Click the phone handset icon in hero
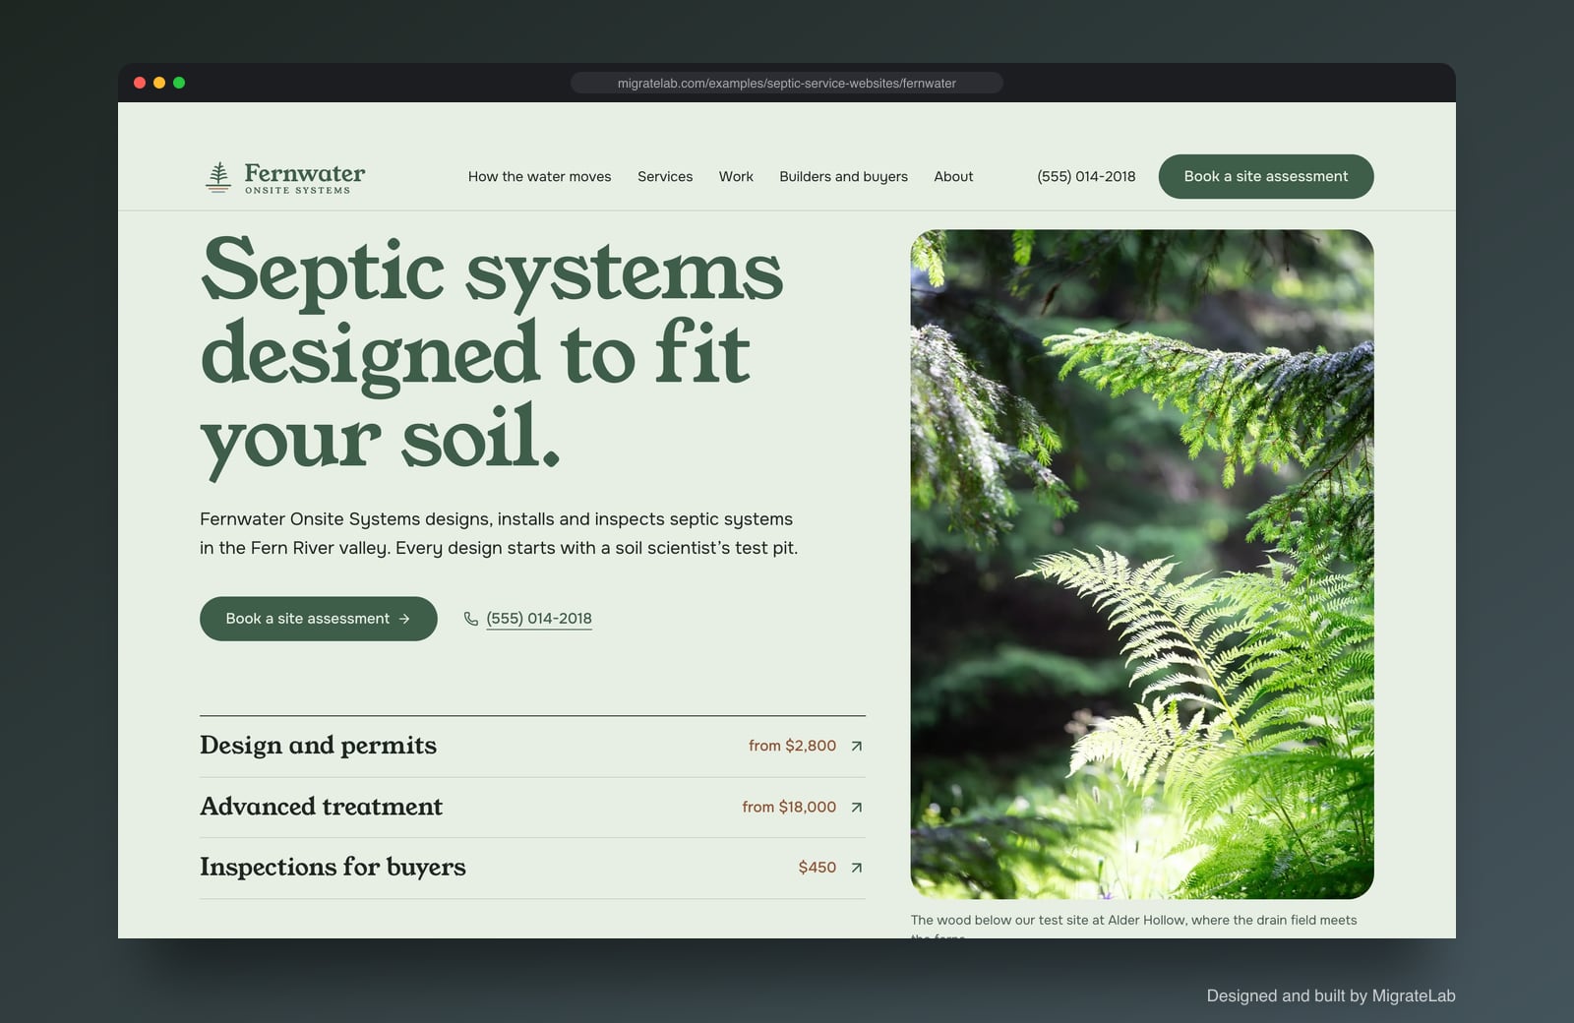This screenshot has height=1023, width=1574. coord(471,619)
